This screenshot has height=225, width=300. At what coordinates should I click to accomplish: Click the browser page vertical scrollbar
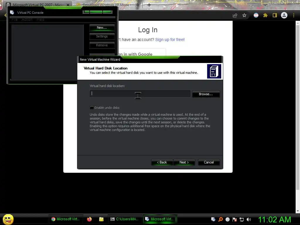[298, 107]
